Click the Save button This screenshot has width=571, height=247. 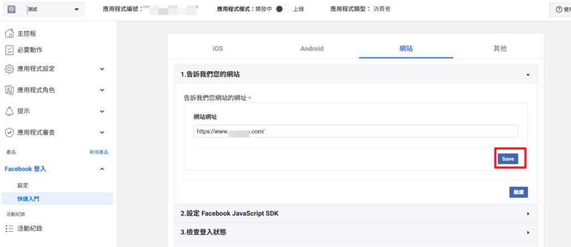[507, 159]
